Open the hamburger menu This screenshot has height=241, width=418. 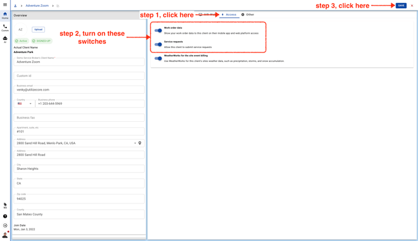coord(5,4)
